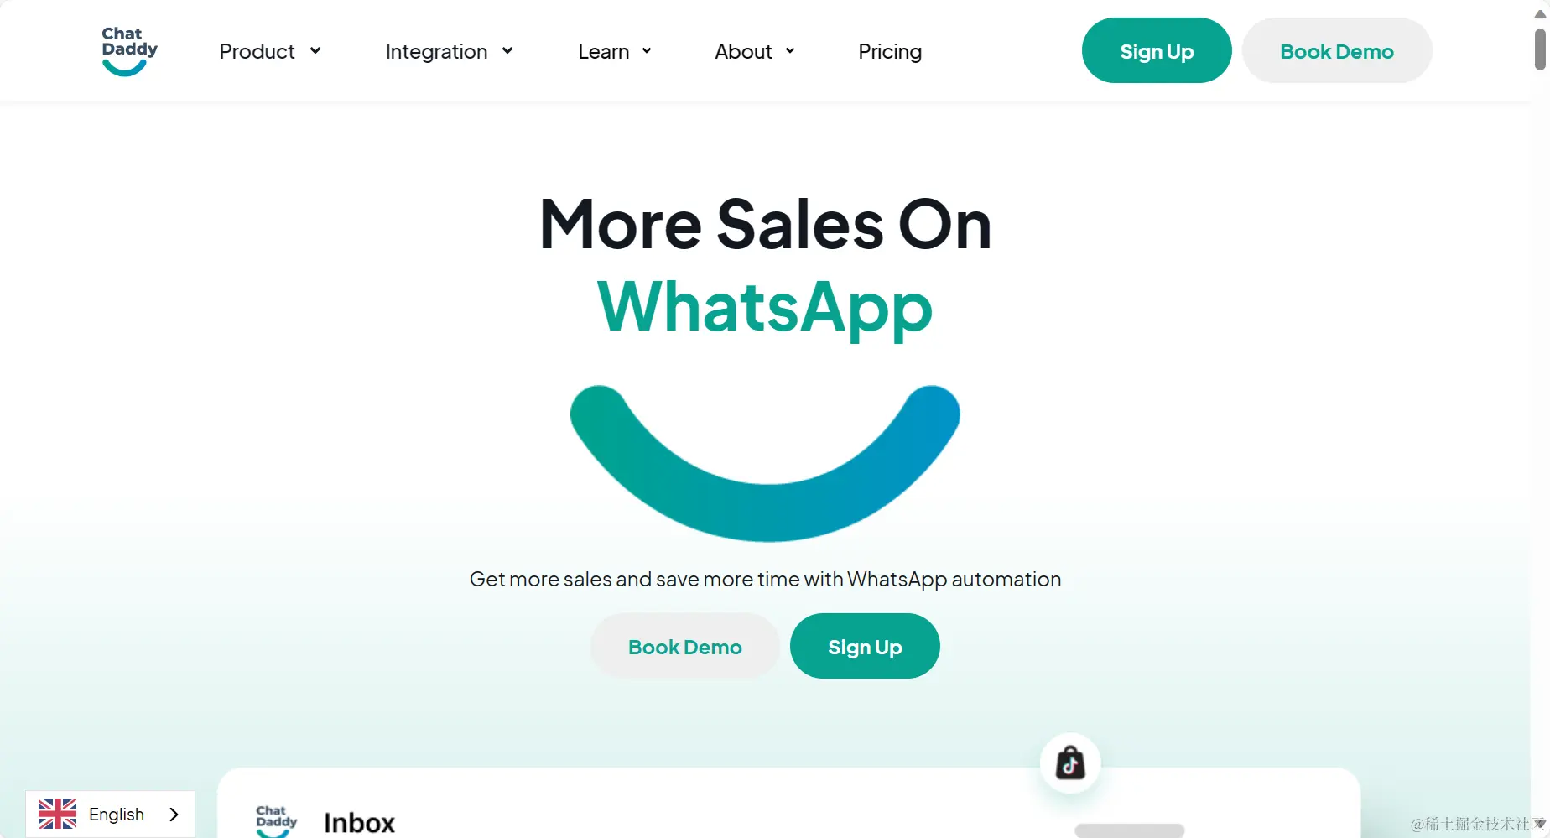This screenshot has height=838, width=1550.
Task: Click the ChatDaddy logo in the header
Action: point(129,51)
